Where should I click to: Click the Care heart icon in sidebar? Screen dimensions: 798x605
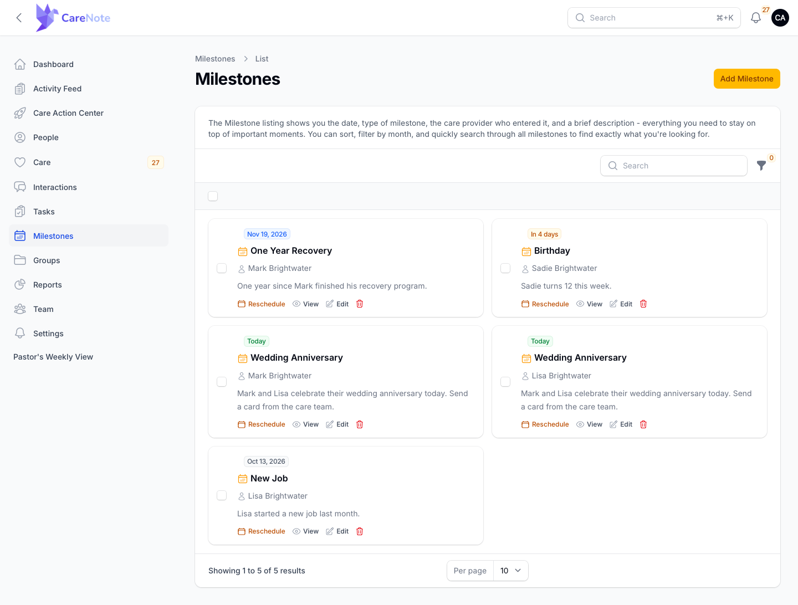click(20, 162)
